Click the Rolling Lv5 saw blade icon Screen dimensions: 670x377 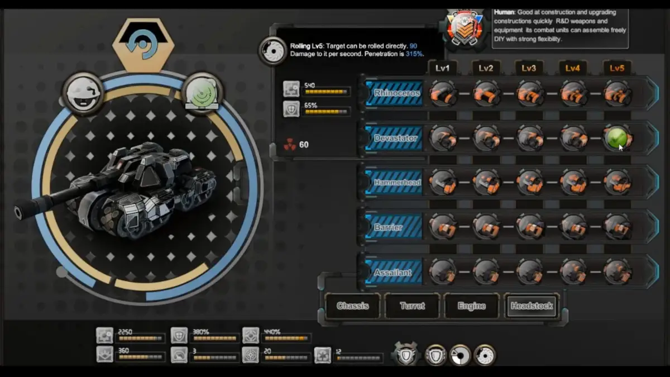273,51
